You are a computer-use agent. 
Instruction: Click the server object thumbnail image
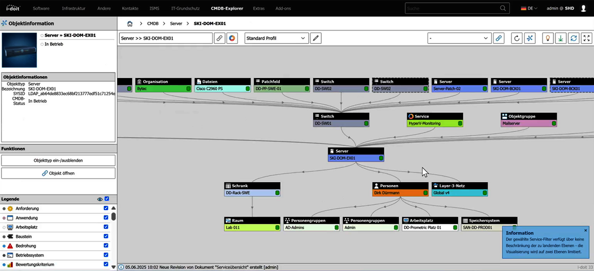[19, 50]
